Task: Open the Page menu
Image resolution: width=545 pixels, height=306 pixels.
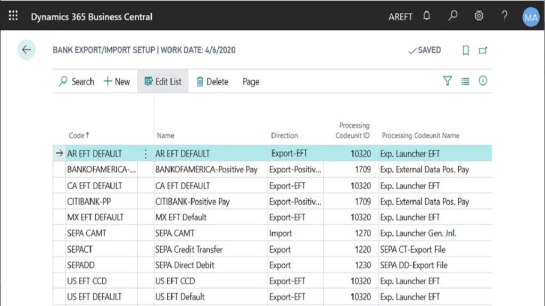Action: [251, 82]
